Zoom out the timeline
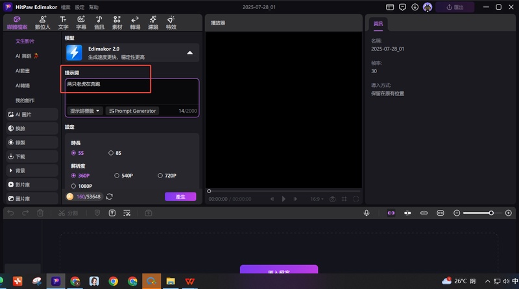This screenshot has height=289, width=519. pos(457,213)
